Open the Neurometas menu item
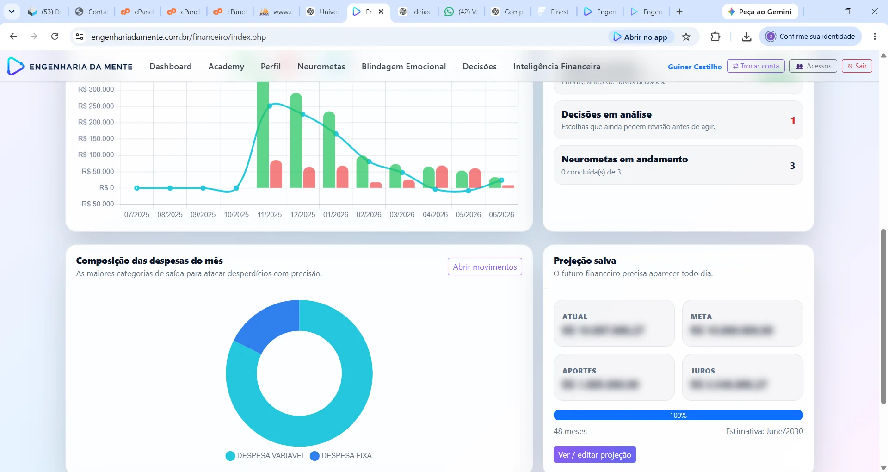Viewport: 888px width, 472px height. (321, 67)
